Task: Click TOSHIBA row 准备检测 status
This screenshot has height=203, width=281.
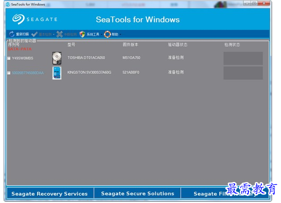Action: [175, 57]
